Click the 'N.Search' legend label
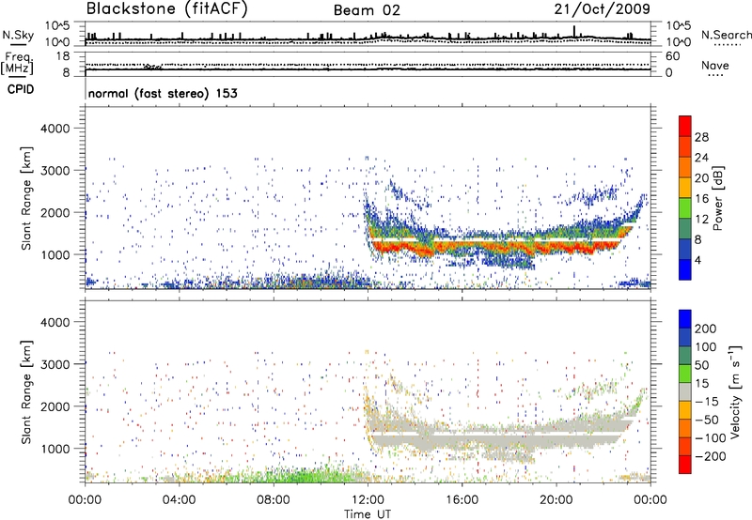Image resolution: width=752 pixels, height=520 pixels. click(726, 35)
